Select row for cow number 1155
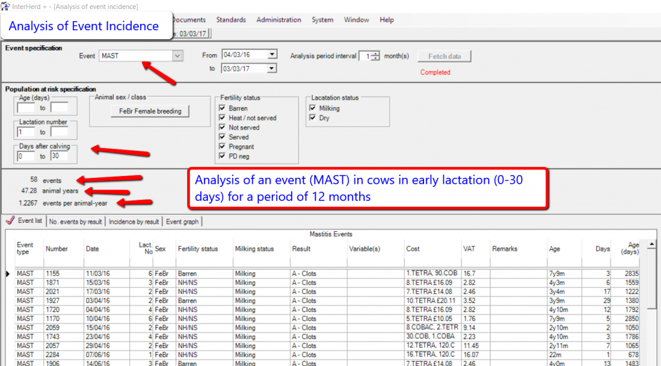 click(327, 273)
